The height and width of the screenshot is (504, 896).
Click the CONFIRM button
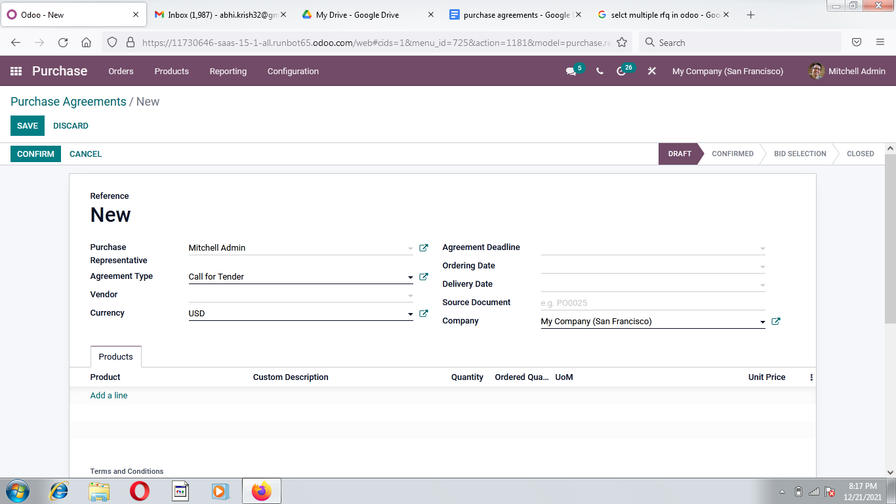click(35, 154)
